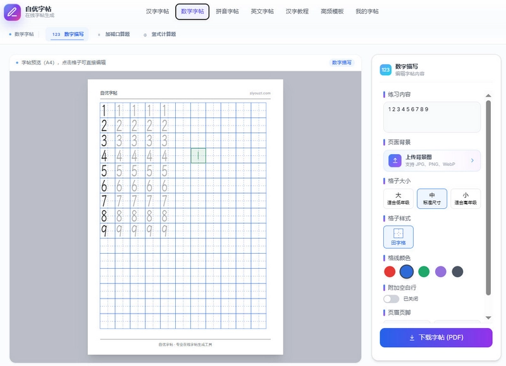Pick the red grid line color
This screenshot has height=366, width=506.
click(390, 272)
